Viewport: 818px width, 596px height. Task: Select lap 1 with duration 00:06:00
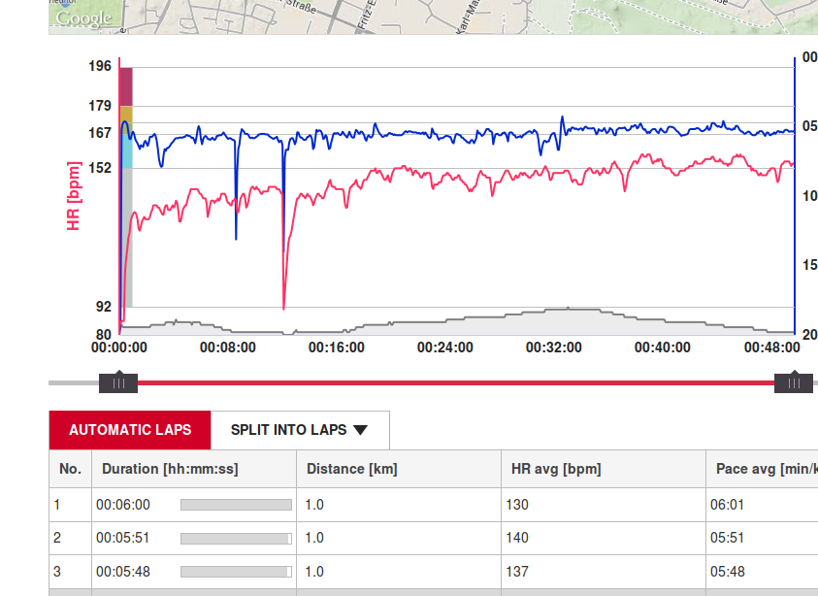(123, 505)
